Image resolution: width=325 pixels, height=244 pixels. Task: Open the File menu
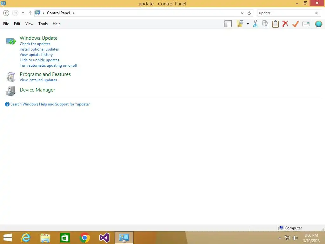[x=6, y=24]
